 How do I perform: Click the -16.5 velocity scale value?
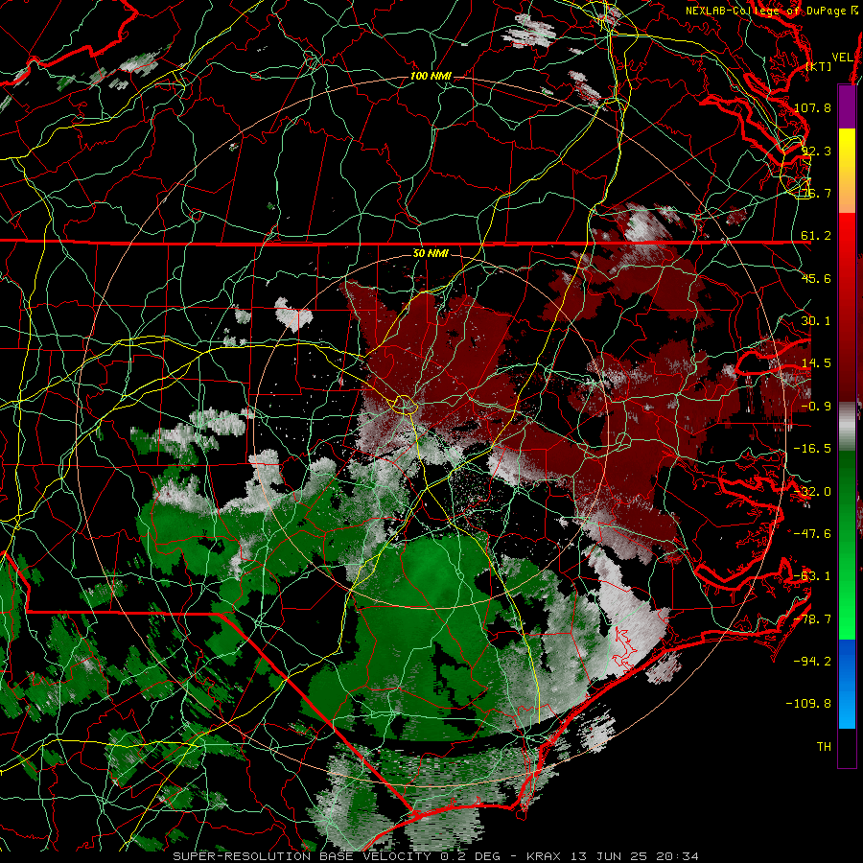[812, 449]
